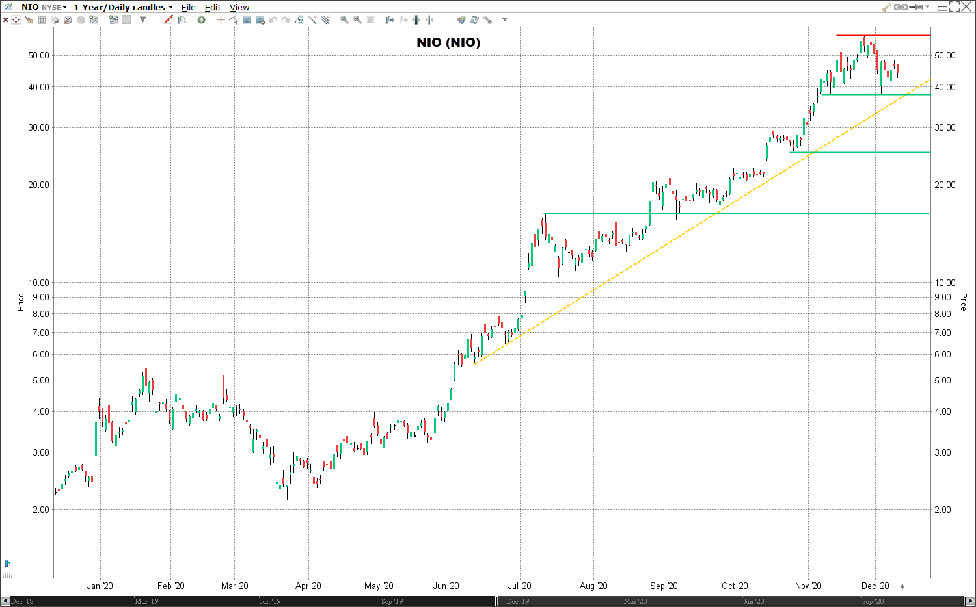Screen dimensions: 976x607
Task: Toggle the chain link icon
Action: 901,7
